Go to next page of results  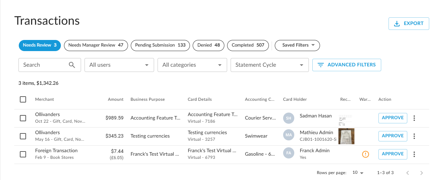(422, 173)
